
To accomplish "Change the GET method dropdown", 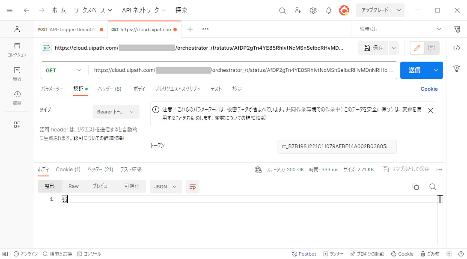I will pos(63,71).
